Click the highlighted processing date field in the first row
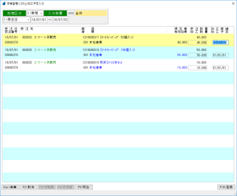Viewport: 237px width, 196px height. pyautogui.click(x=220, y=42)
